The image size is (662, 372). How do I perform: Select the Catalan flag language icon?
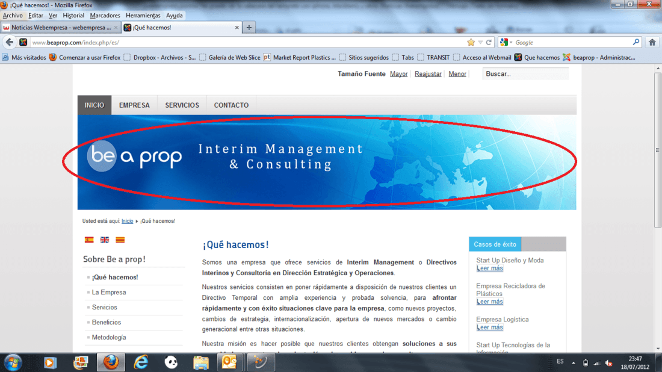tap(120, 240)
